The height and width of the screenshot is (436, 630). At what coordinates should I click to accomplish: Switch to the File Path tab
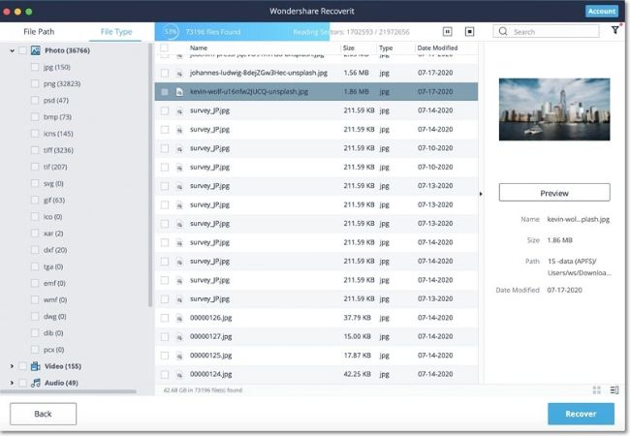[39, 32]
